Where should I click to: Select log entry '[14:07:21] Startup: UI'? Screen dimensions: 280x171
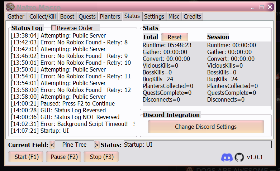coord(40,131)
